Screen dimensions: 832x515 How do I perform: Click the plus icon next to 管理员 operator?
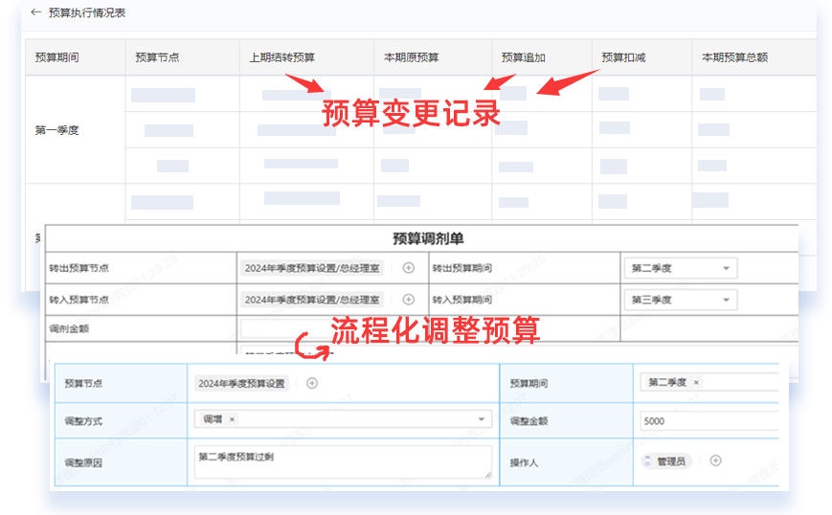715,460
